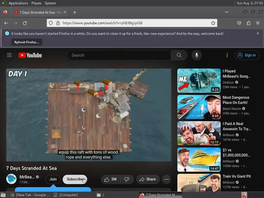Screen dimensions: 264x198
Task: Select the 7 Days Stranded At Sea browser tab
Action: tap(40, 12)
